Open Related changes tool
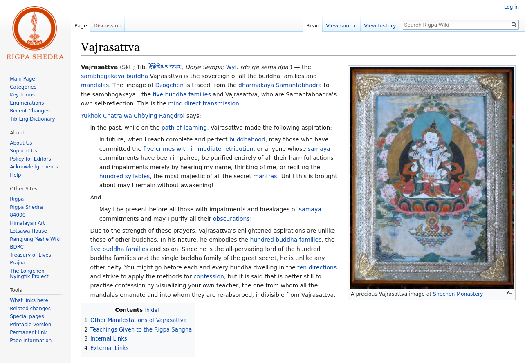This screenshot has width=525, height=363. [x=30, y=309]
